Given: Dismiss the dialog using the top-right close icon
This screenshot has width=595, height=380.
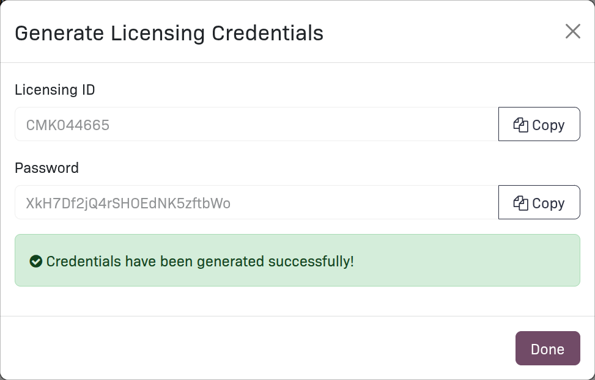Looking at the screenshot, I should (572, 32).
